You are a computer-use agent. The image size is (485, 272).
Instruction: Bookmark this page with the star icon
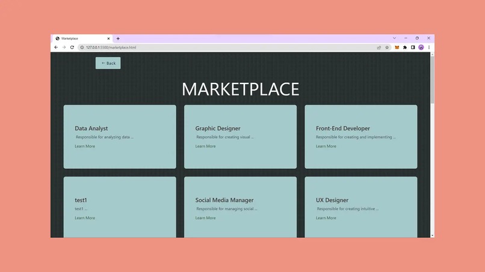coord(387,47)
